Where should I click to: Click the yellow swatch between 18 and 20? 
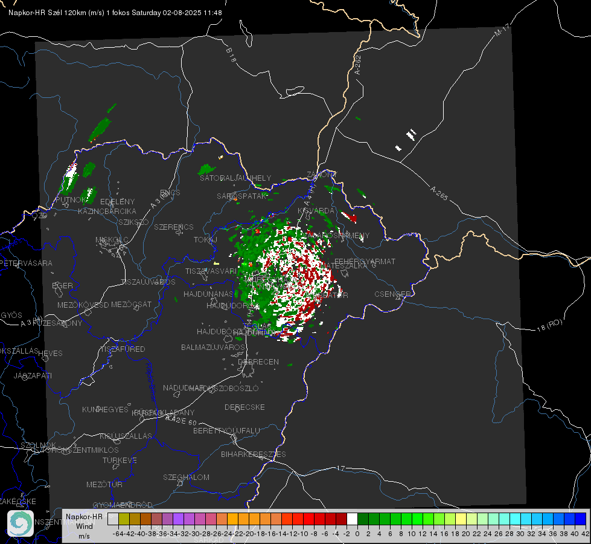(x=461, y=519)
